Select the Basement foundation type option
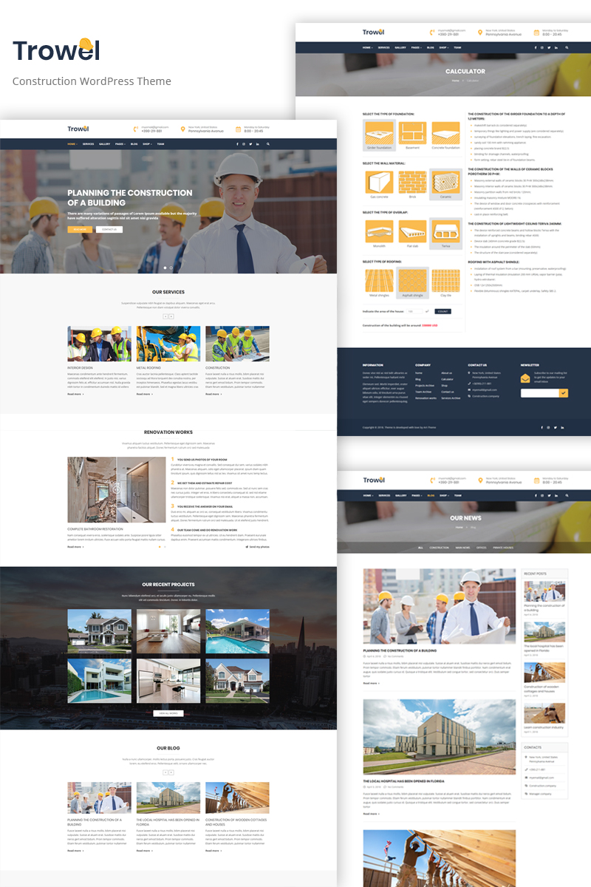Viewport: 591px width, 887px height. [x=412, y=133]
